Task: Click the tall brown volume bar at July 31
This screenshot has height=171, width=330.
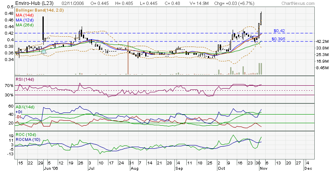Action: tap(128, 58)
